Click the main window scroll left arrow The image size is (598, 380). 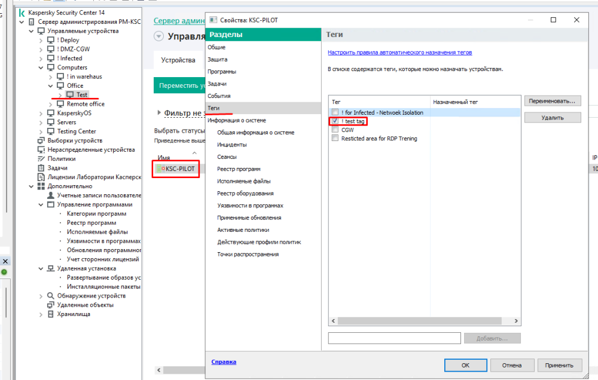point(159,370)
